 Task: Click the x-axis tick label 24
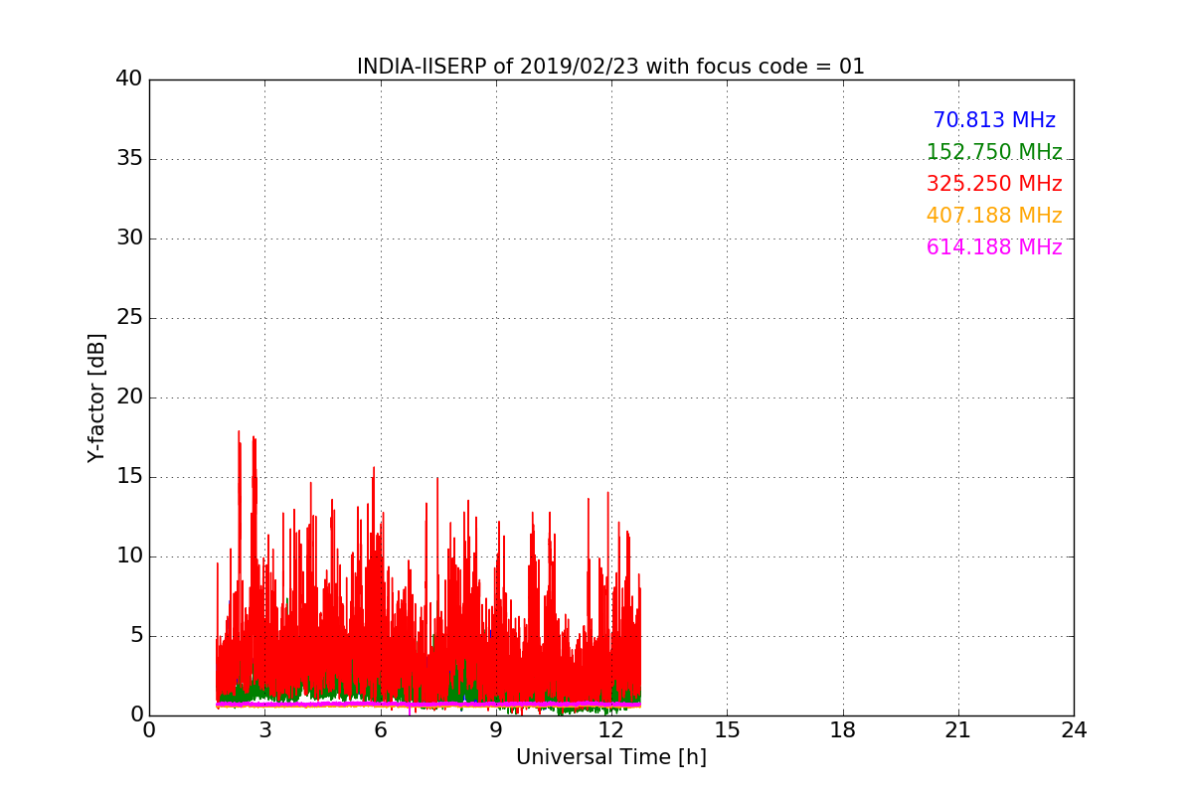pos(1074,730)
